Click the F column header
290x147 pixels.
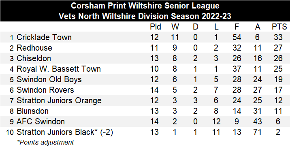[x=237, y=27]
